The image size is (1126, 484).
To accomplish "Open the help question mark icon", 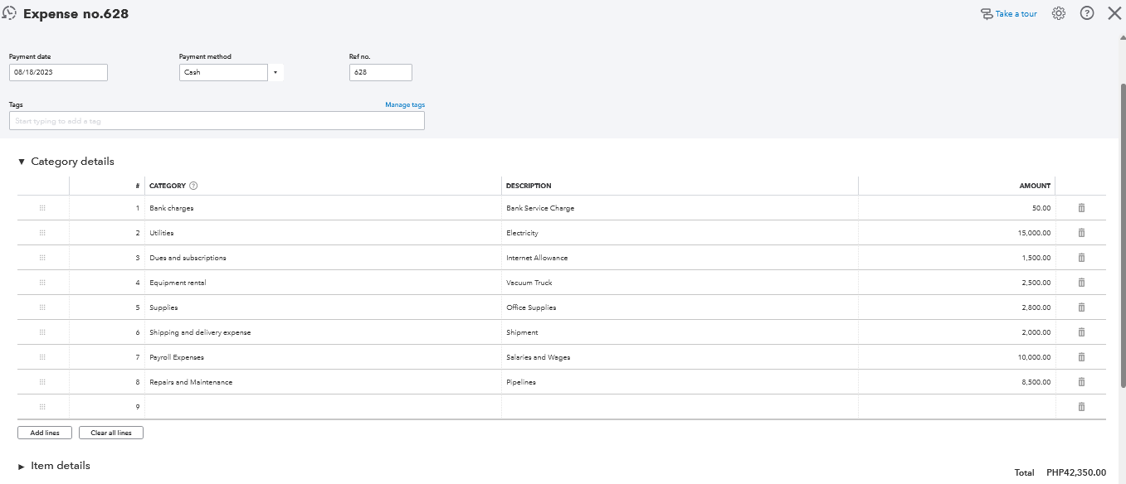I will coord(1087,13).
